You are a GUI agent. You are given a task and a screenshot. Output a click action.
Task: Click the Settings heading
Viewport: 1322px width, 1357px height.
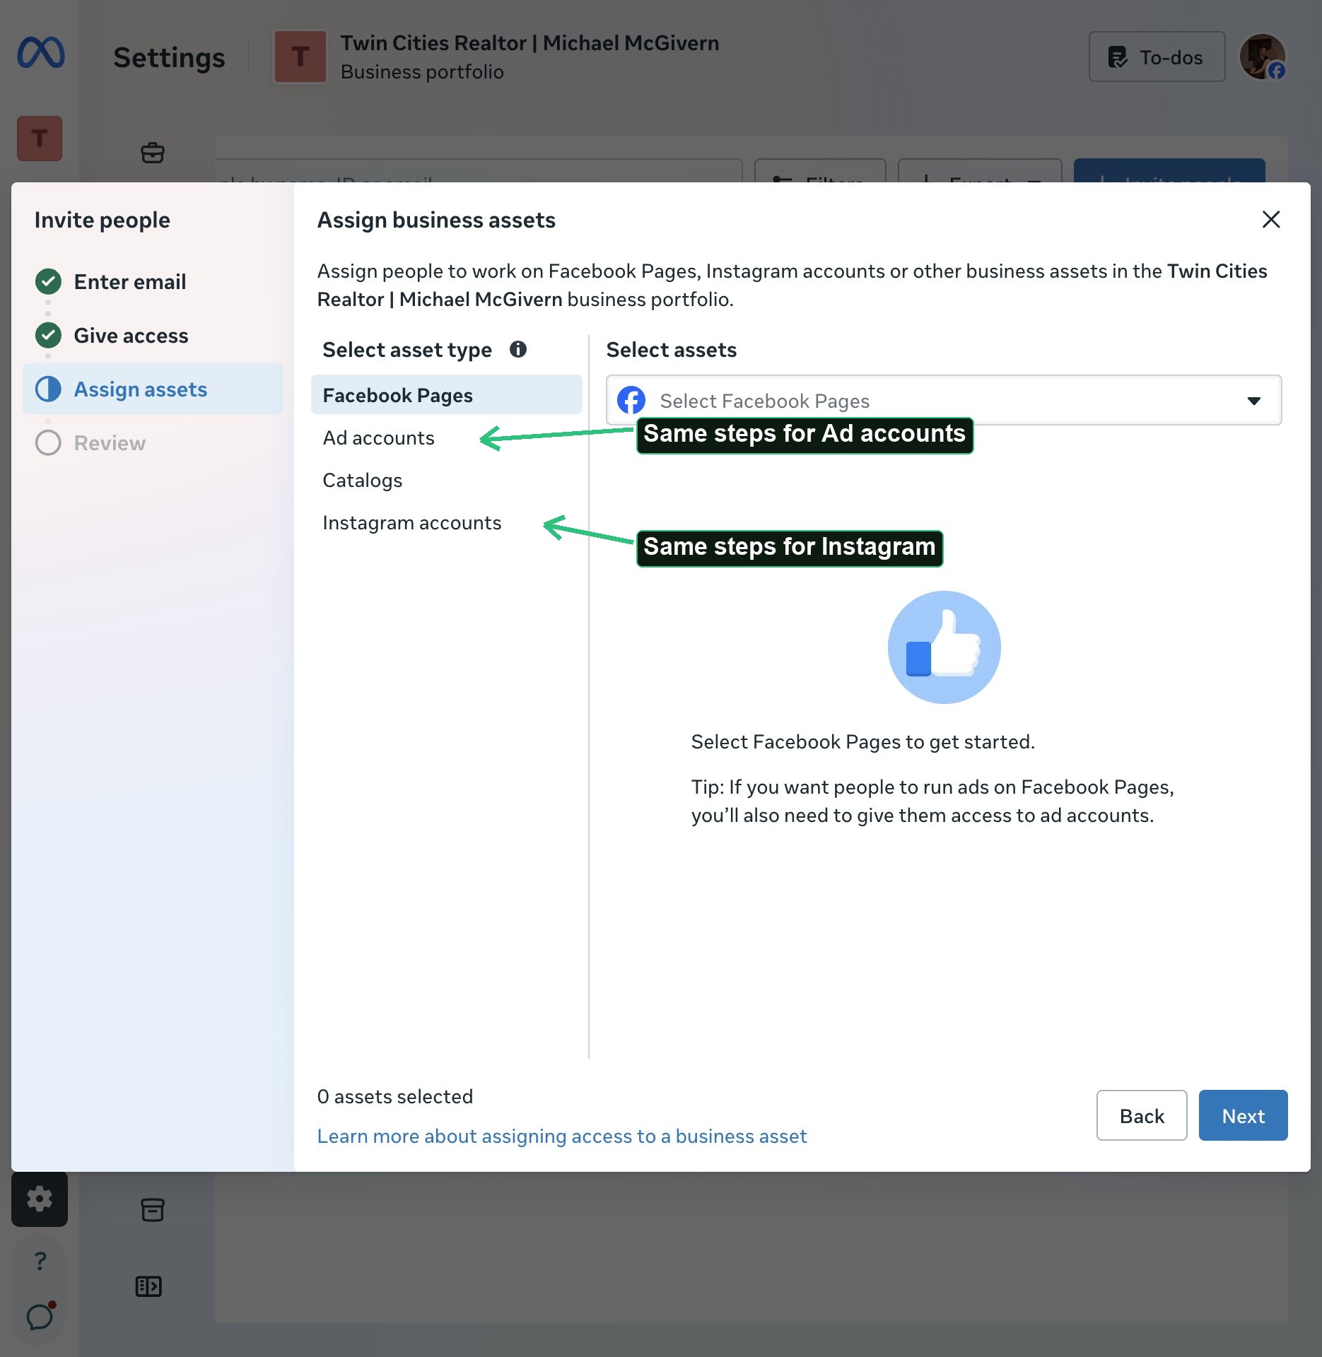coord(169,57)
